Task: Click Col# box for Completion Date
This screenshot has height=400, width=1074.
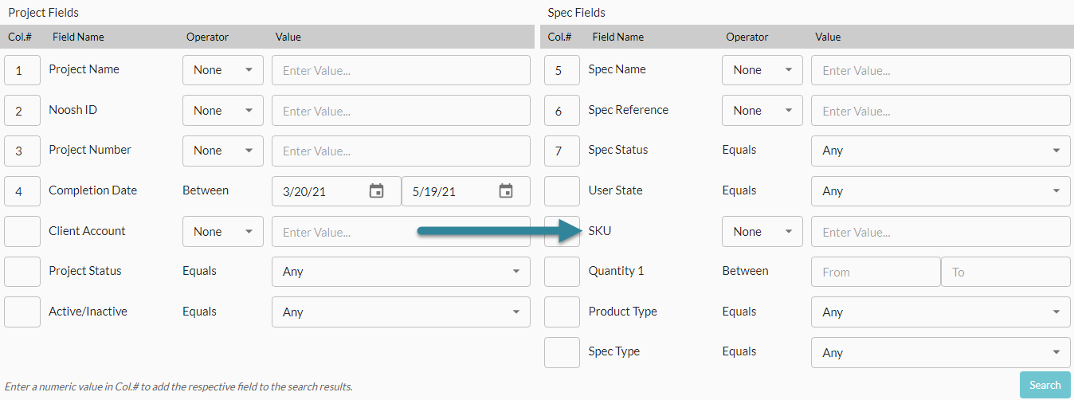Action: [22, 191]
